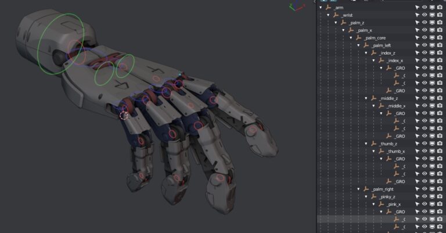Hide _middle_x using the eye icon
Viewport: 446px width, 233px height.
[x=425, y=106]
